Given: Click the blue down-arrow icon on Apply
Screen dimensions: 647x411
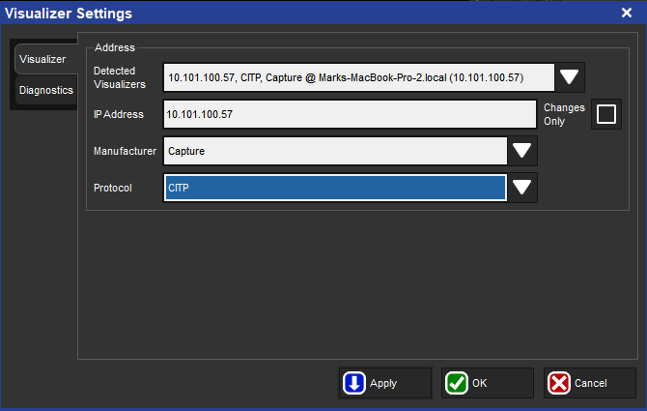Looking at the screenshot, I should pos(353,383).
